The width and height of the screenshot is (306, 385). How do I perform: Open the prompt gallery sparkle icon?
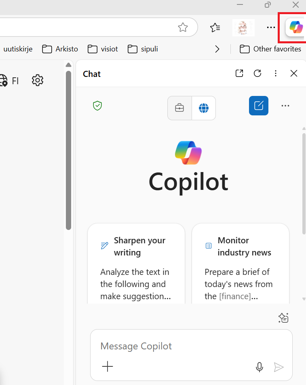coord(283,318)
